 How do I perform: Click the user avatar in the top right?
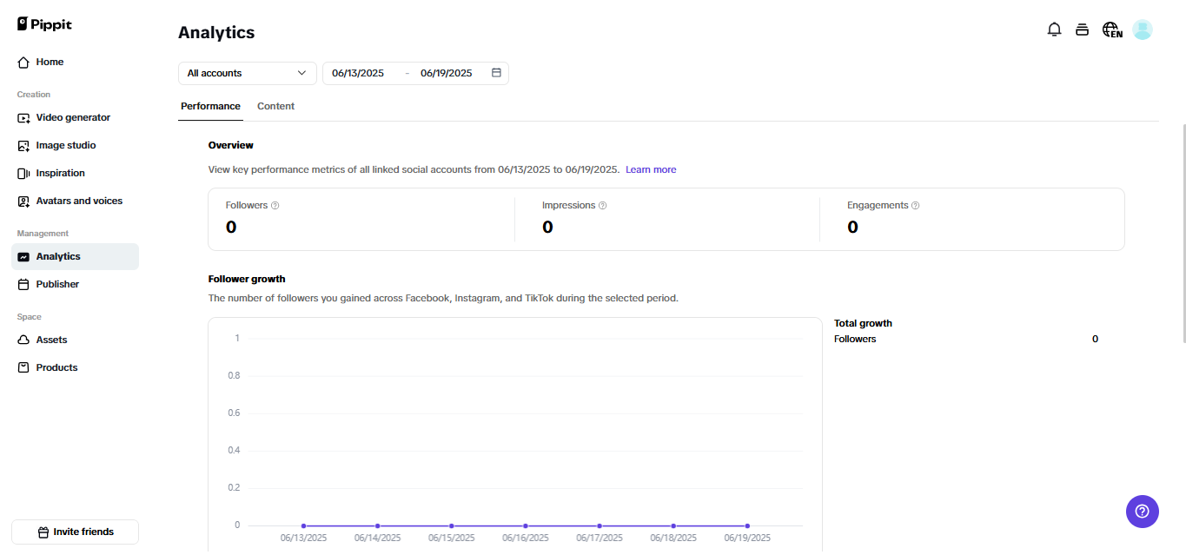point(1143,29)
